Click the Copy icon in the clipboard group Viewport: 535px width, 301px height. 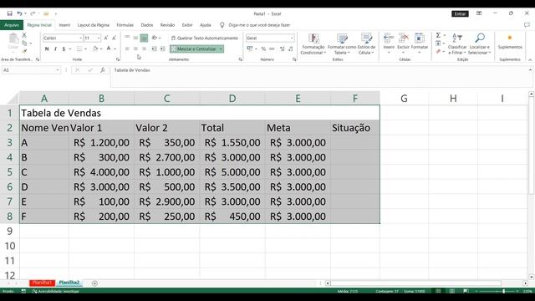pos(24,43)
